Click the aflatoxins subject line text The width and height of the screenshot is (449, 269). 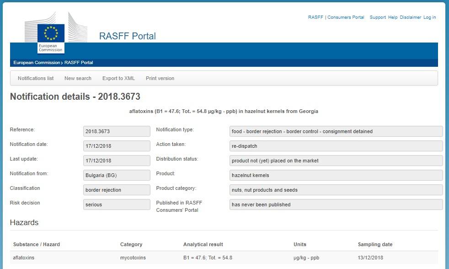[224, 111]
